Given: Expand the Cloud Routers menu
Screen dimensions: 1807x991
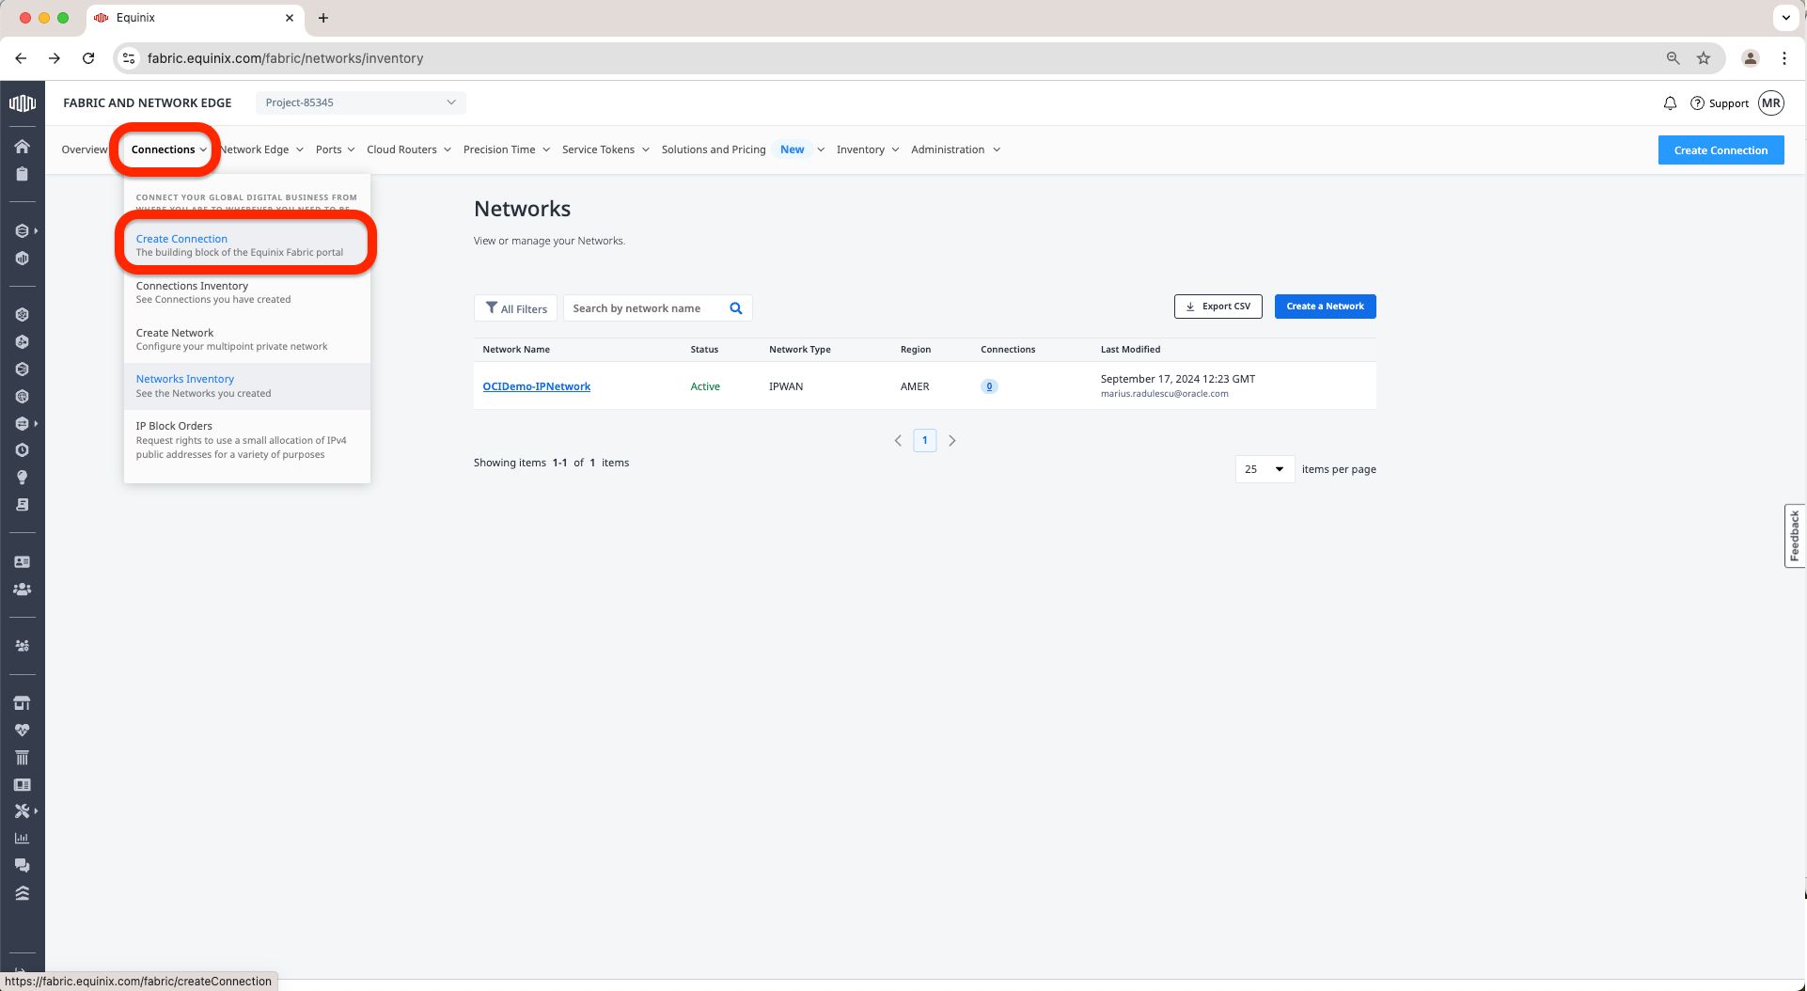Looking at the screenshot, I should click(x=408, y=149).
